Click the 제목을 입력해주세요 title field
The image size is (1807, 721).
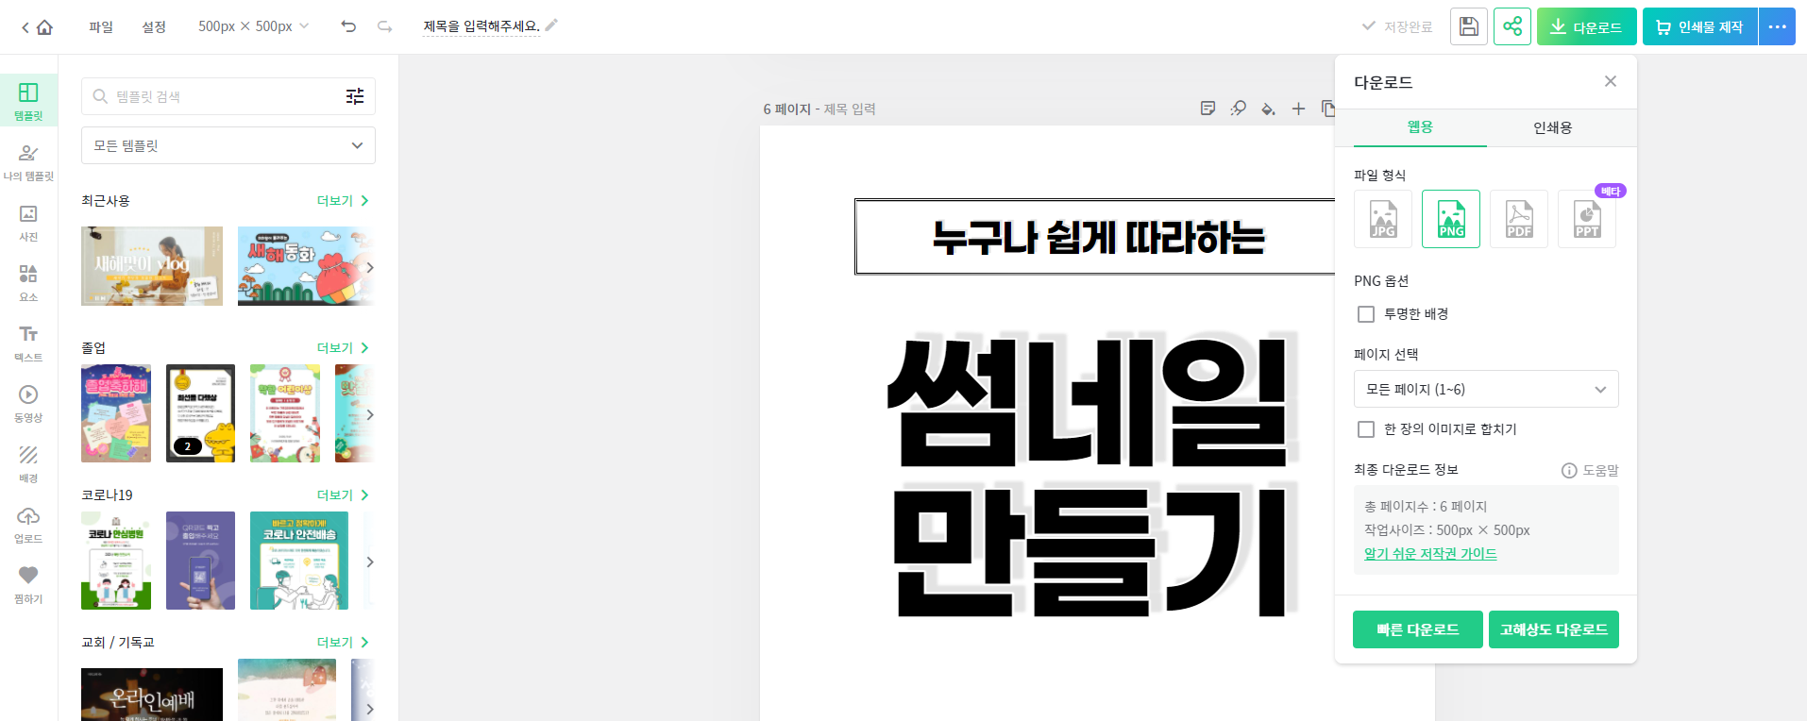481,26
